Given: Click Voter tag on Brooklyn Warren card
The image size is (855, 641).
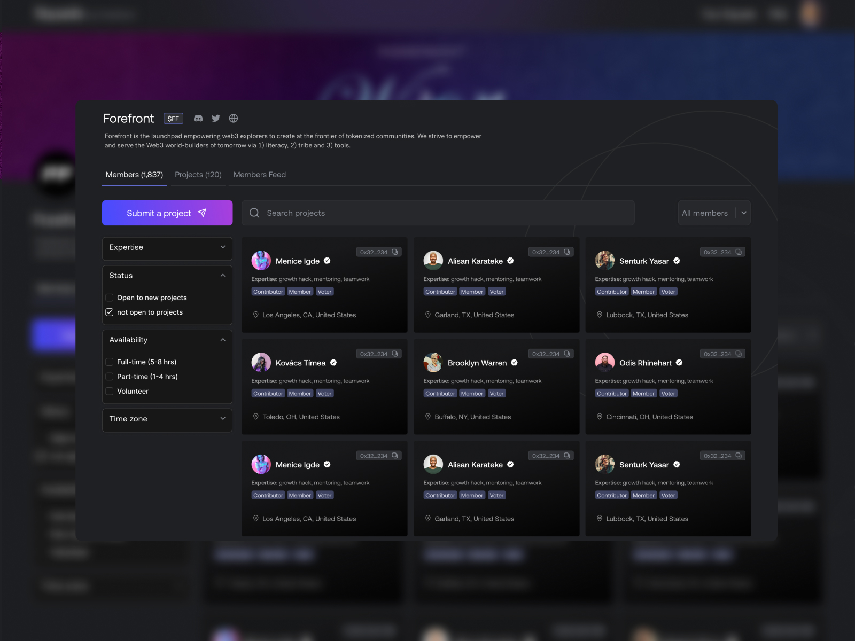Looking at the screenshot, I should tap(497, 394).
